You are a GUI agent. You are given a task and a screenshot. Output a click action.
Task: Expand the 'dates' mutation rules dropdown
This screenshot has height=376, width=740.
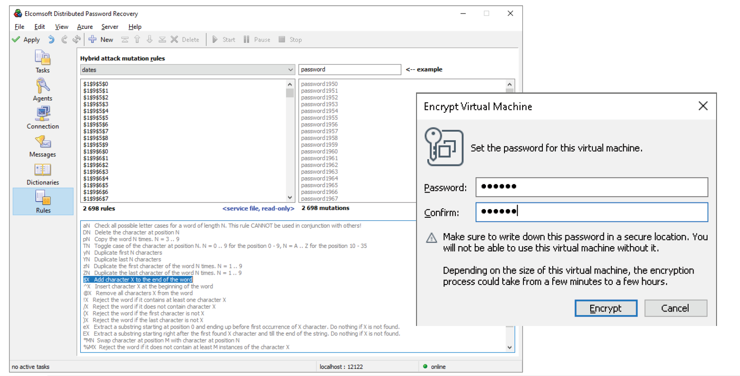pyautogui.click(x=290, y=70)
